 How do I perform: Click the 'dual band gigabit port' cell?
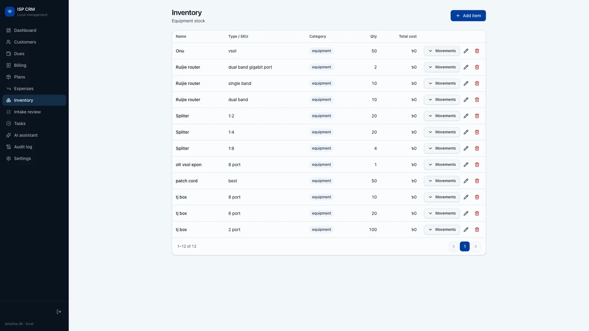(x=250, y=67)
